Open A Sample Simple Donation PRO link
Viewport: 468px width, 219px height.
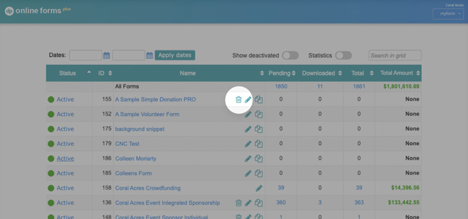click(156, 100)
